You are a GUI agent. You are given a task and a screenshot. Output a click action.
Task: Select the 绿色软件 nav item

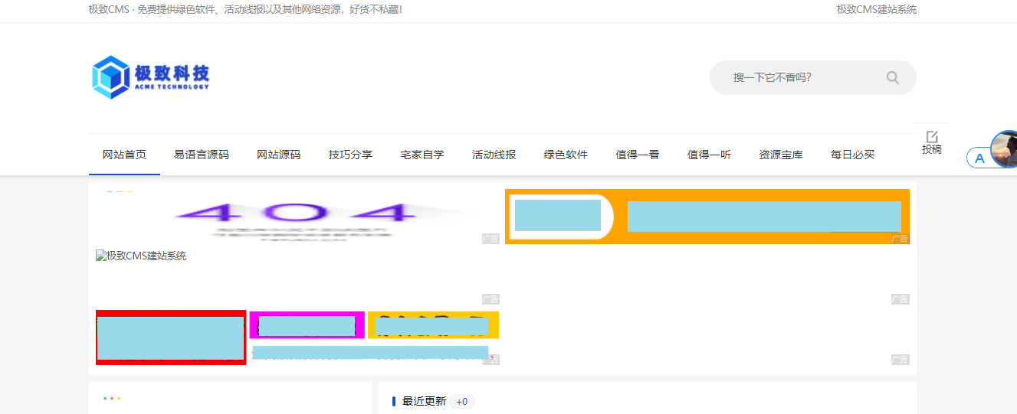566,155
